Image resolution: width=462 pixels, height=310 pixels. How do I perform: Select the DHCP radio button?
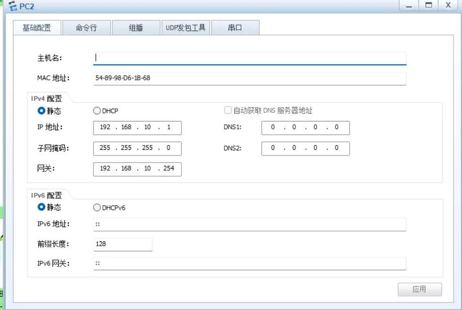[x=97, y=111]
